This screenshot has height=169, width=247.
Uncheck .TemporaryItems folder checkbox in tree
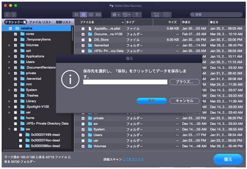tap(15, 39)
